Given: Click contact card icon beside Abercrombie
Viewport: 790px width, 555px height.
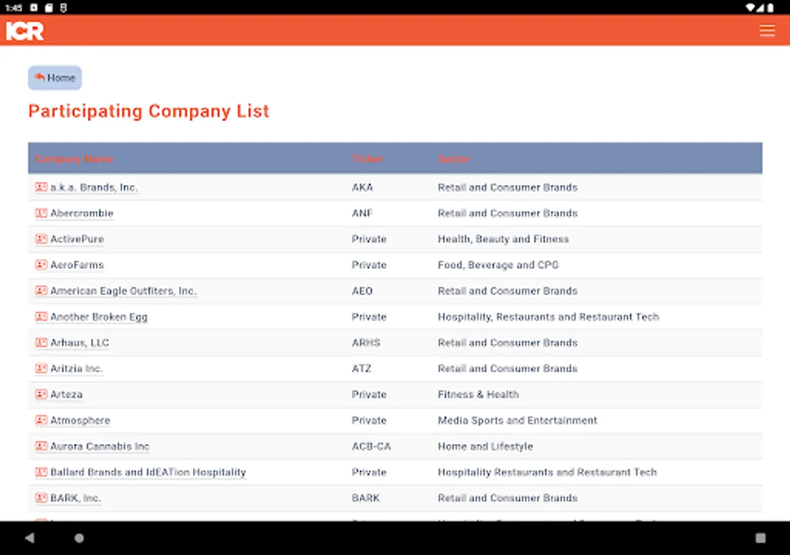Looking at the screenshot, I should coord(41,213).
